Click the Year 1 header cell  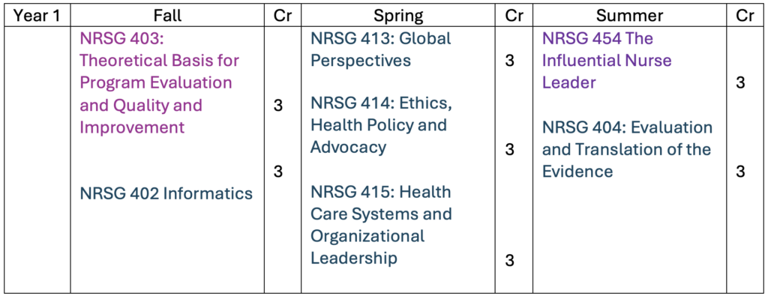37,16
